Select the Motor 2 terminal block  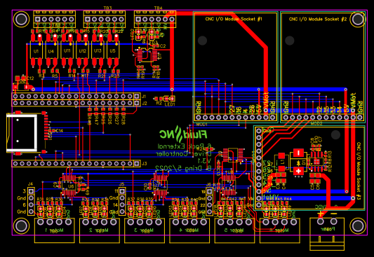(100, 230)
